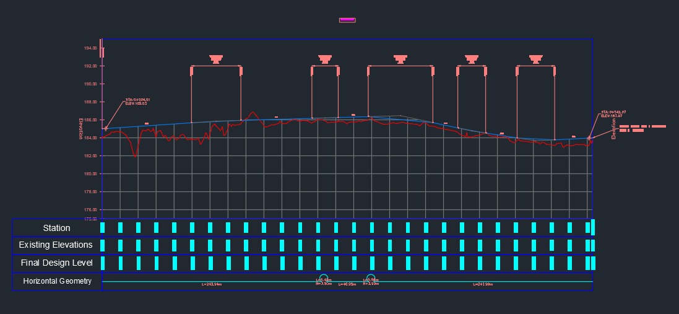Click the Horizontal Geometry band title

coord(57,281)
